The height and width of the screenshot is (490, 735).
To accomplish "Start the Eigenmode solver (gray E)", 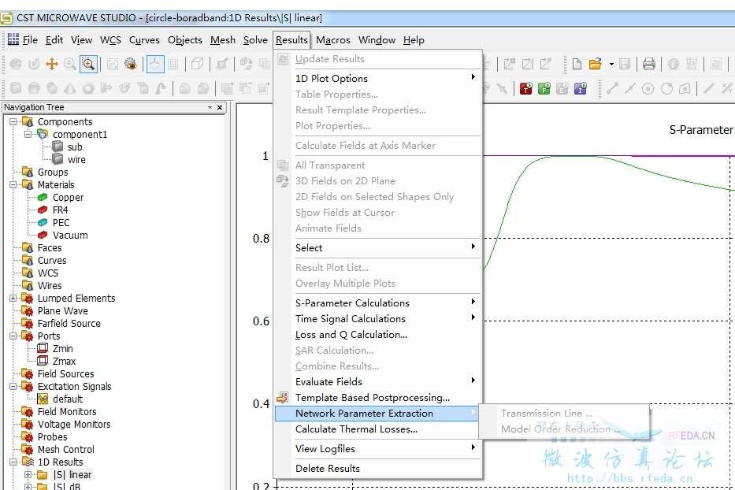I will coord(562,88).
